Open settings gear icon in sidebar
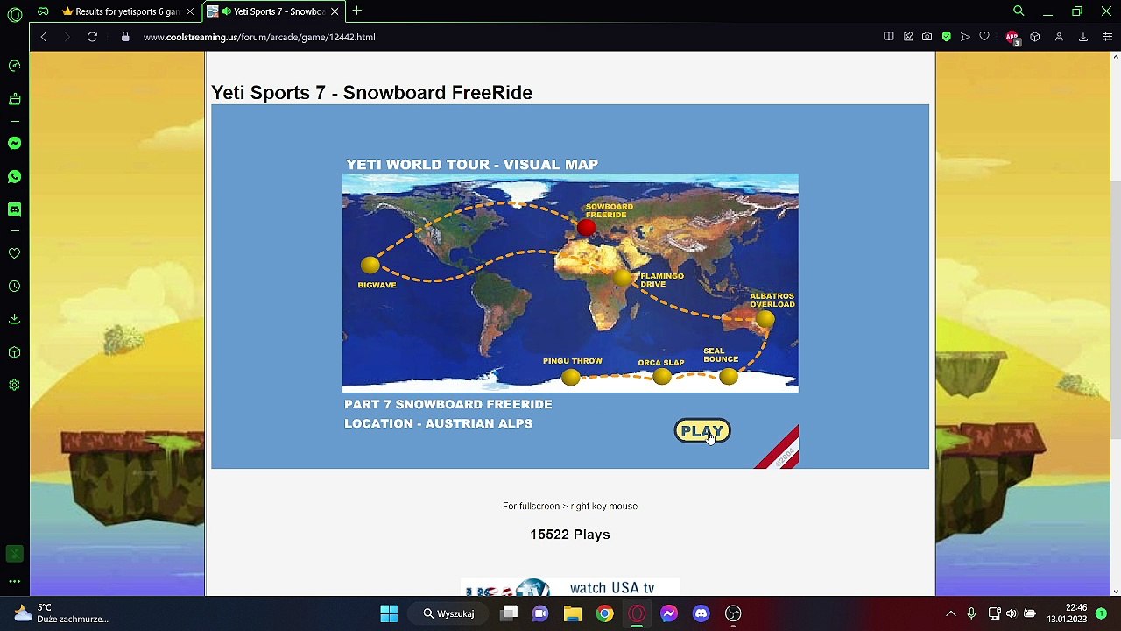The width and height of the screenshot is (1121, 631). (x=14, y=385)
